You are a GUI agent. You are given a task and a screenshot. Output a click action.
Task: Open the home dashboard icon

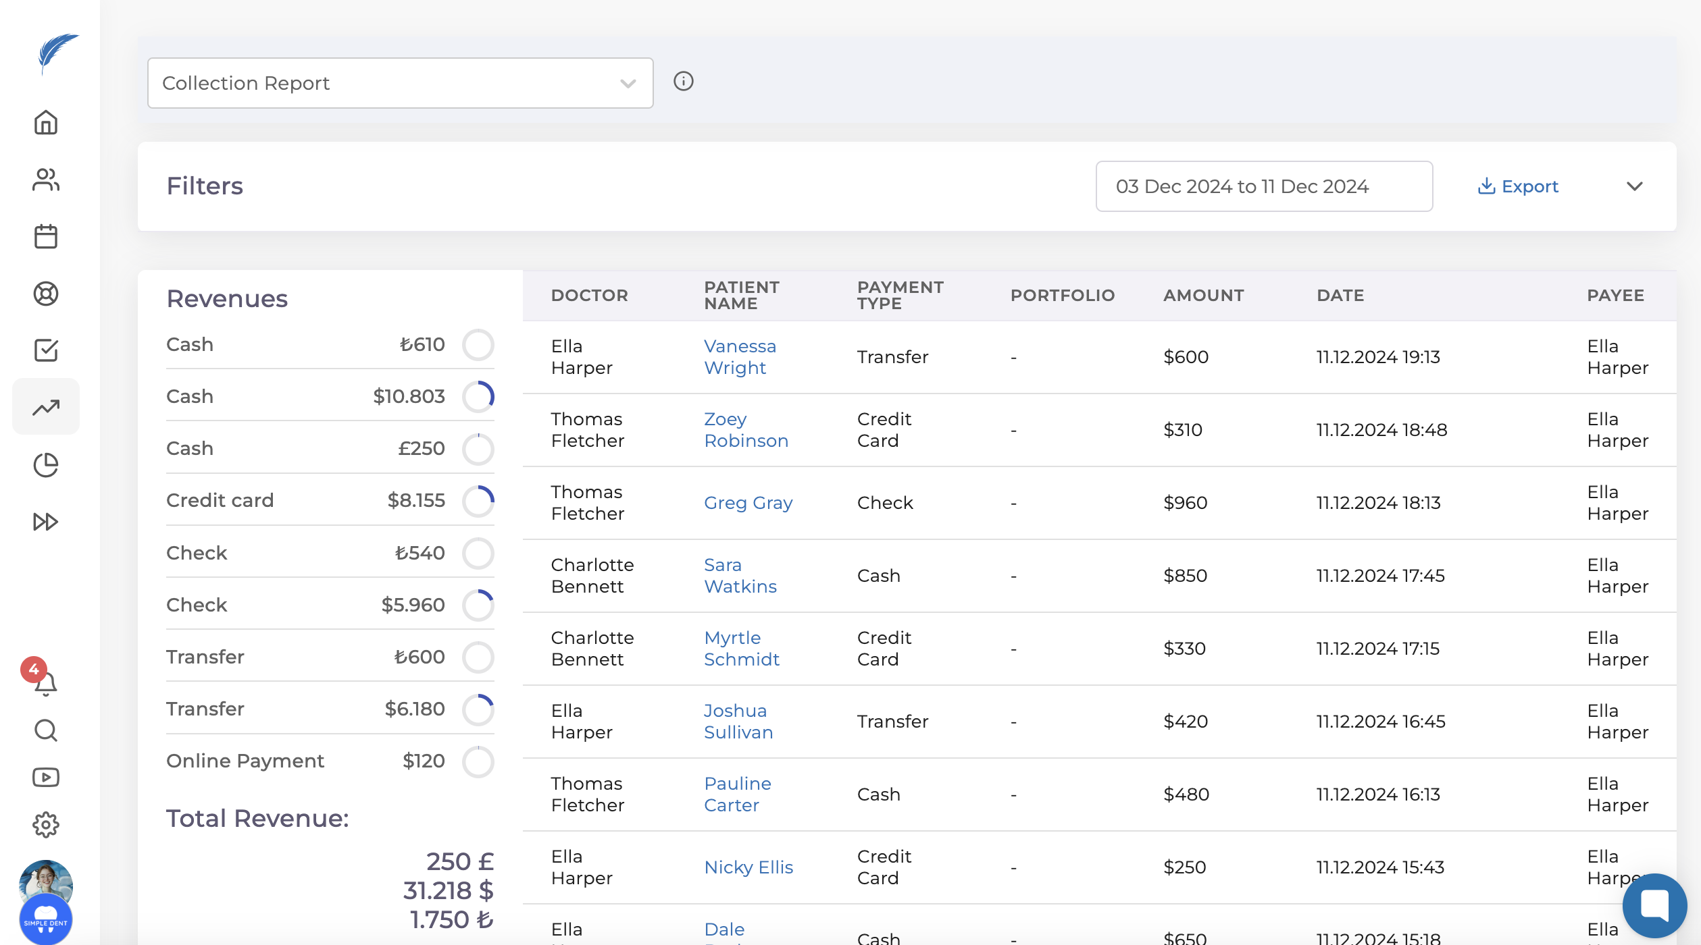point(46,123)
